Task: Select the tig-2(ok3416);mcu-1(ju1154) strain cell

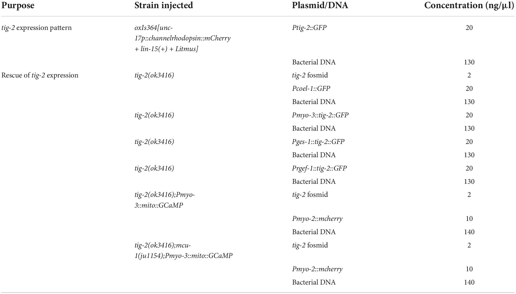Action: (184, 251)
